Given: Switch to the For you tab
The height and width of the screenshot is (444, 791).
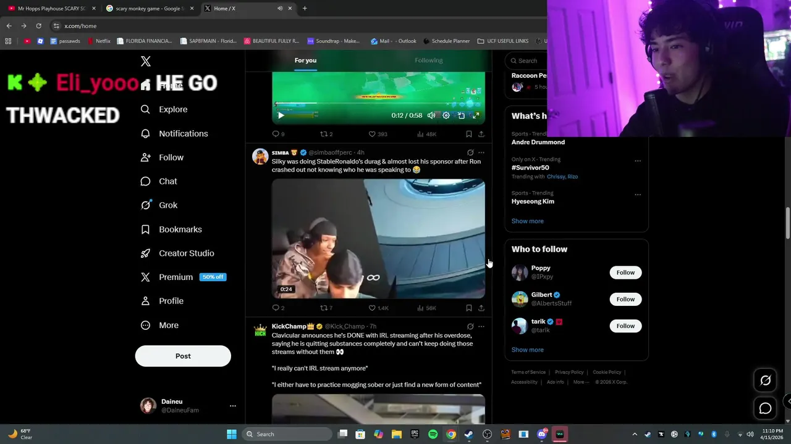Looking at the screenshot, I should (305, 60).
